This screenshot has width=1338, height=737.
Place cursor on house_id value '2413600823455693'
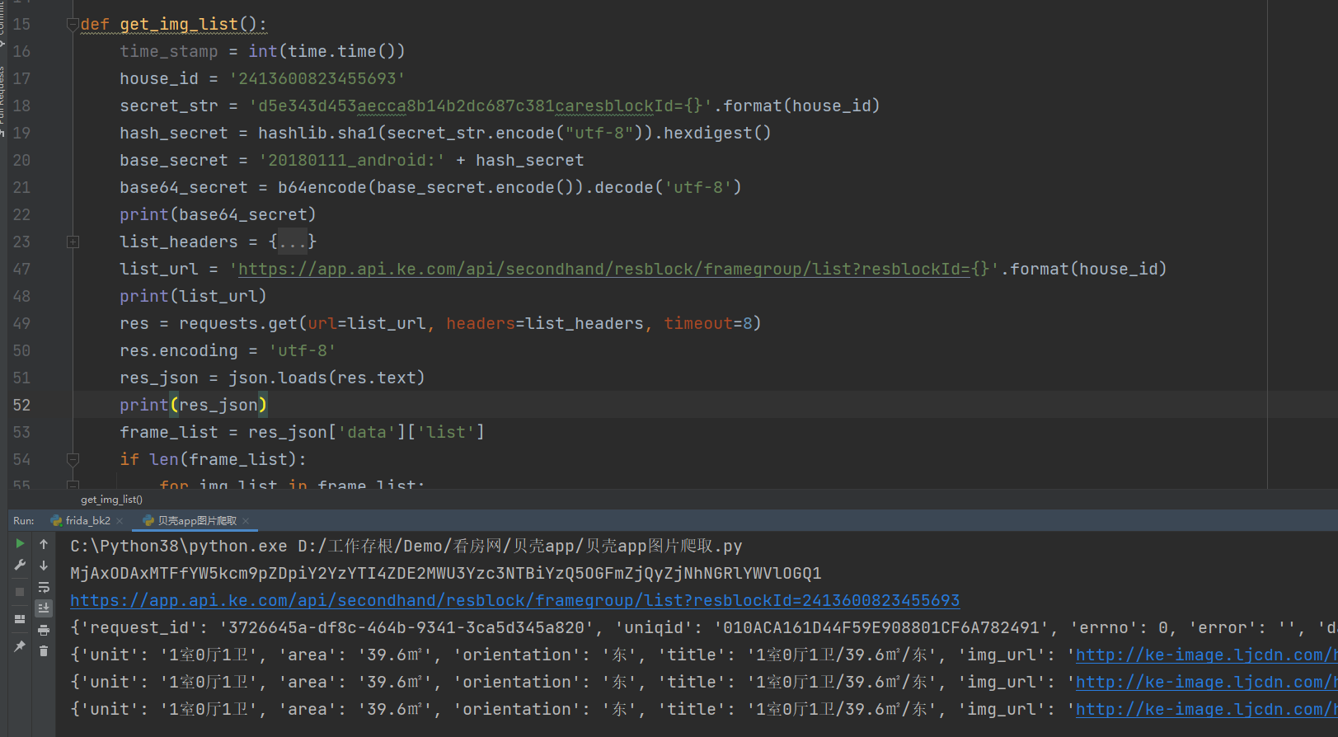[x=317, y=78]
